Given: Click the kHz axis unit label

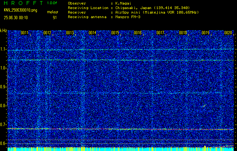Looking at the screenshot, I should pyautogui.click(x=3, y=31).
